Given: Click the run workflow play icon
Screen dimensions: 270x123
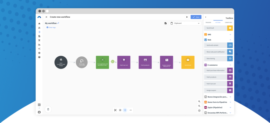Looking at the screenshot, I should [x=187, y=17].
